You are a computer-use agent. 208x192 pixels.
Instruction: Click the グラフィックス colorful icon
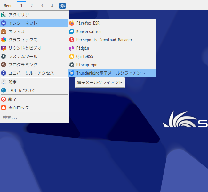click(x=4, y=40)
